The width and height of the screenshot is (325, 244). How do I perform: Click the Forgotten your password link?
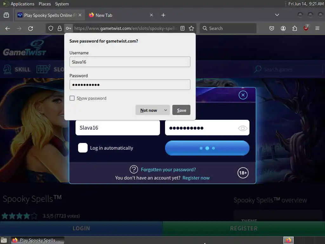pos(168,170)
